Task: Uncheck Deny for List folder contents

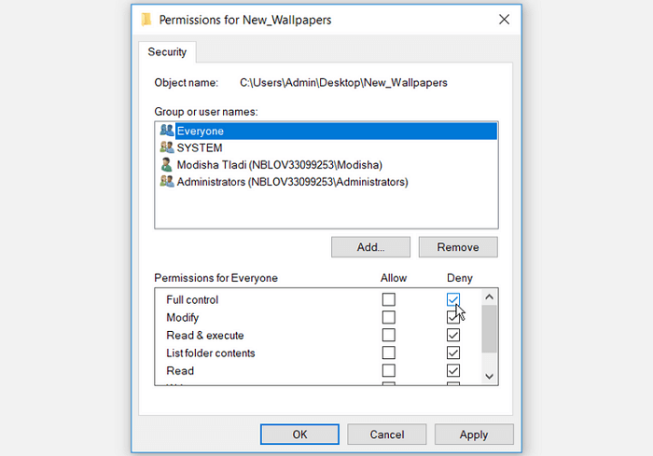Action: (453, 352)
